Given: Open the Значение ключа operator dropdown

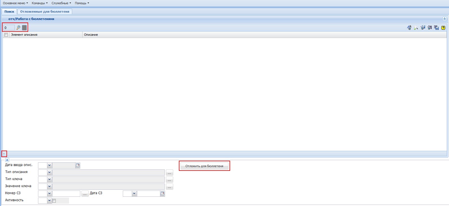Looking at the screenshot, I should (49, 187).
